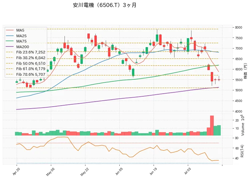Click the 8000 price axis label
This screenshot has width=250, height=179.
click(238, 27)
